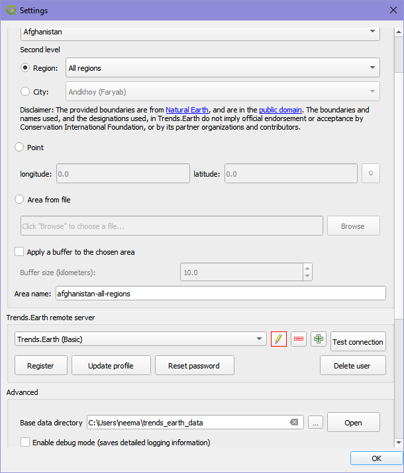Click the scrollbar up arrow
Screen dimensions: 404x473
click(399, 32)
